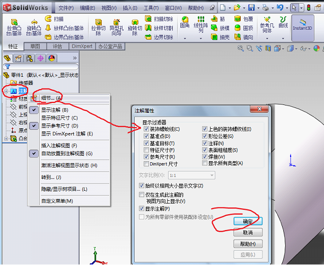Choose 细节... (A) in context menu
This screenshot has height=265, width=324.
tap(68, 98)
